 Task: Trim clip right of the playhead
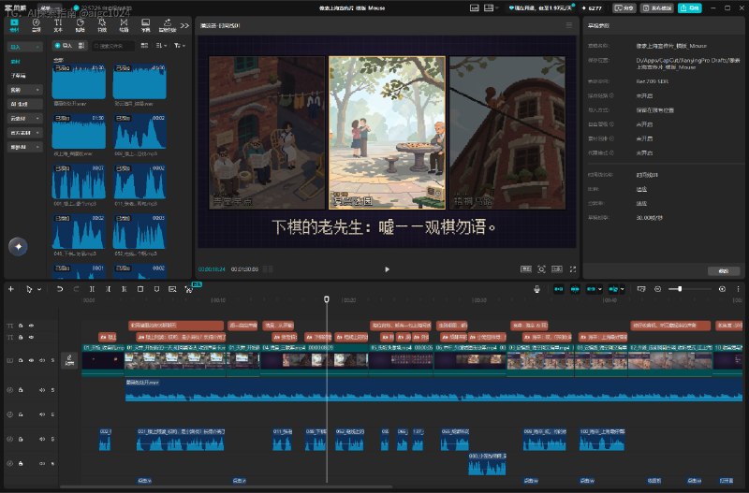coord(125,289)
